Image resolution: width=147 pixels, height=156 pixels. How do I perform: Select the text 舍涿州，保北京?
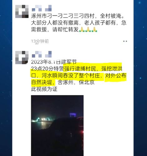tap(76, 82)
